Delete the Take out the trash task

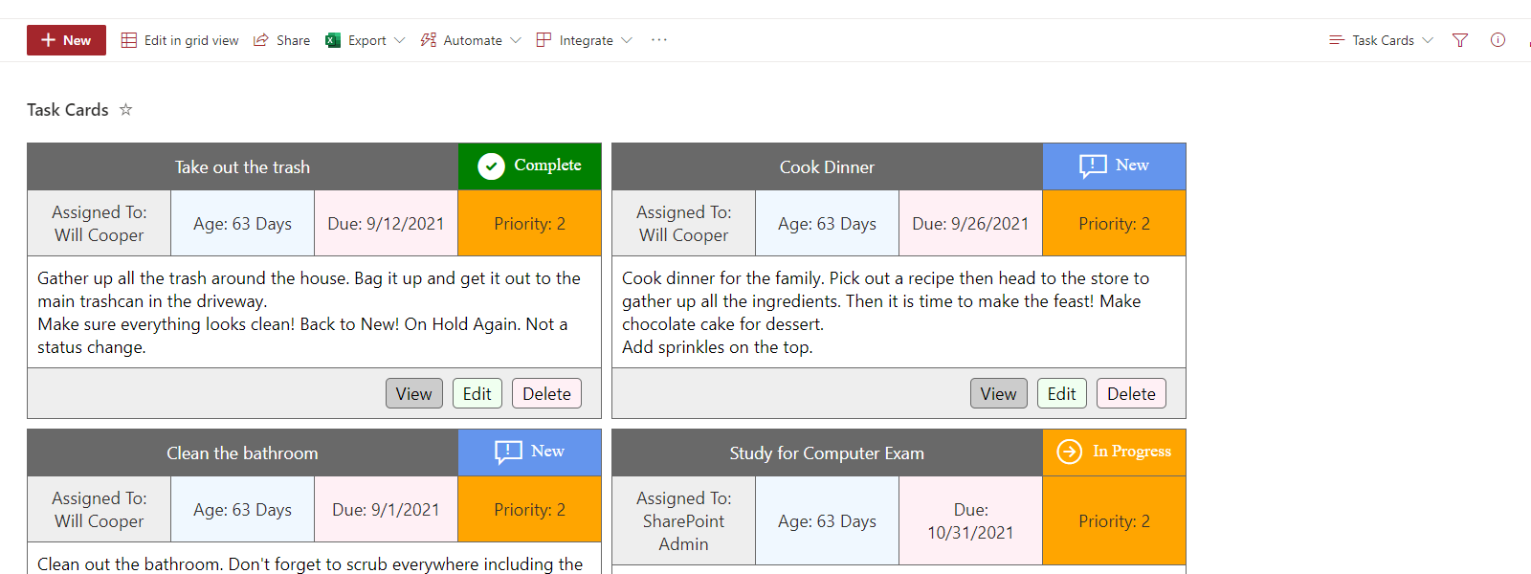pyautogui.click(x=546, y=393)
